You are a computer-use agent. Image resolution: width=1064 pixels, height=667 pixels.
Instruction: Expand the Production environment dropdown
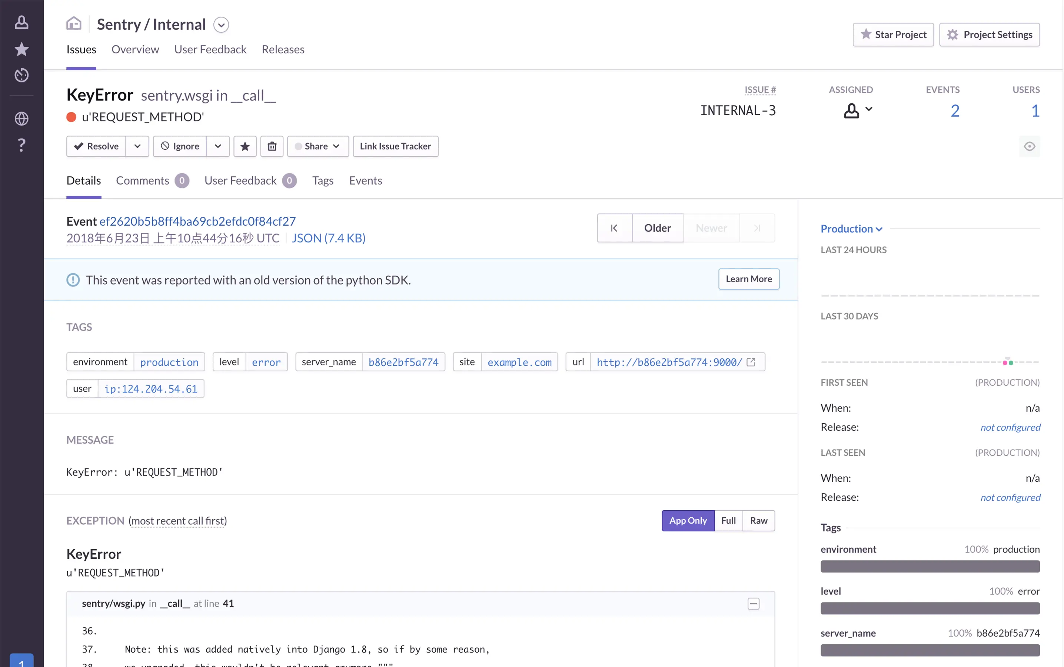[x=851, y=229]
